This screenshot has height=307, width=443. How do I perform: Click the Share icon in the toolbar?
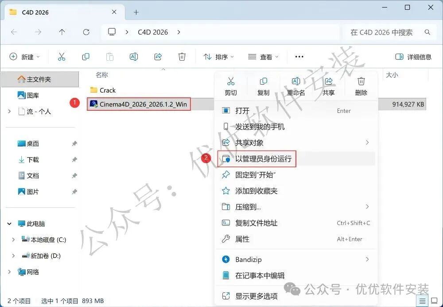point(158,57)
